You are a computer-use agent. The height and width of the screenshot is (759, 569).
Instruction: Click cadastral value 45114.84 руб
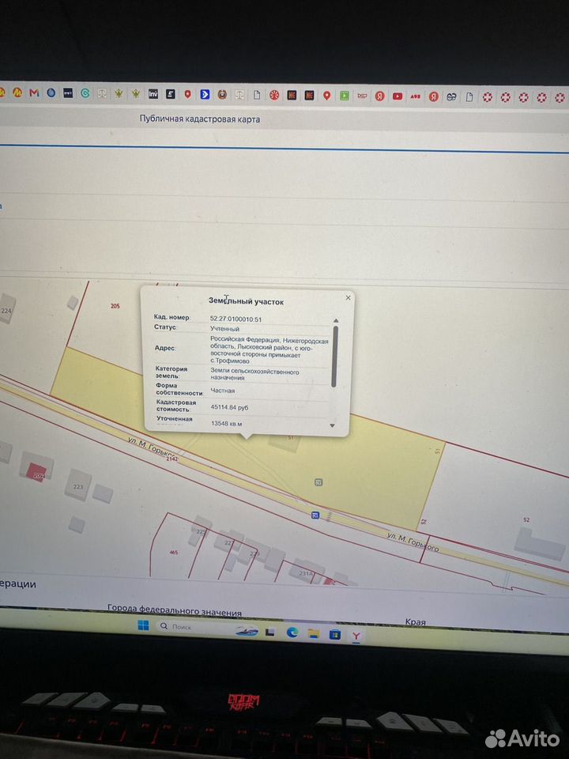tap(230, 408)
